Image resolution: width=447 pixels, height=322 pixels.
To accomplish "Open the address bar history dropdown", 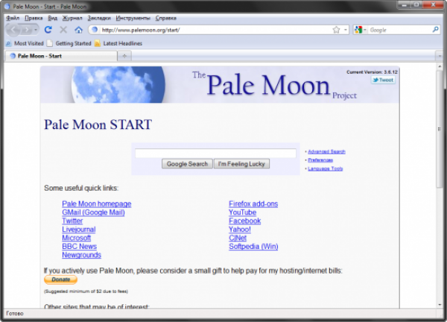I will coord(346,30).
